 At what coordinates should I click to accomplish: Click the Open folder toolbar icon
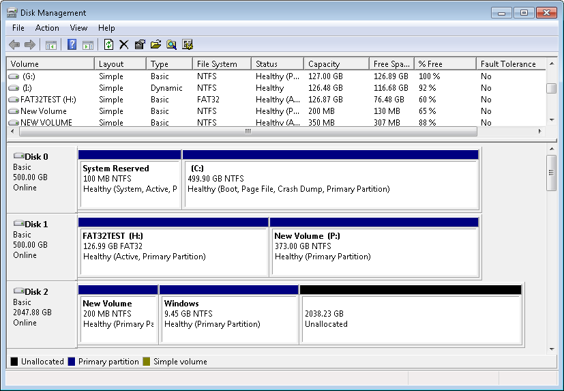pyautogui.click(x=155, y=45)
